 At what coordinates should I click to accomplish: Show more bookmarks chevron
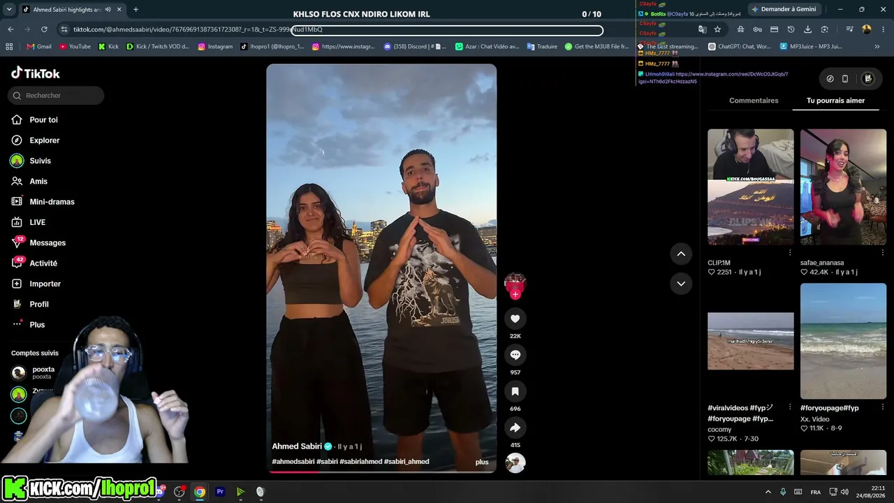coord(878,47)
